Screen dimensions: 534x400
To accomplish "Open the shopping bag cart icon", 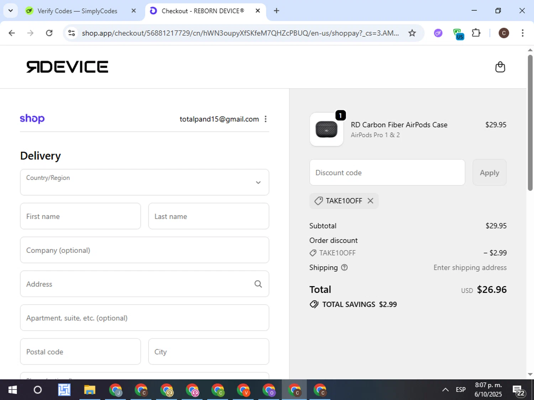I will (x=500, y=67).
